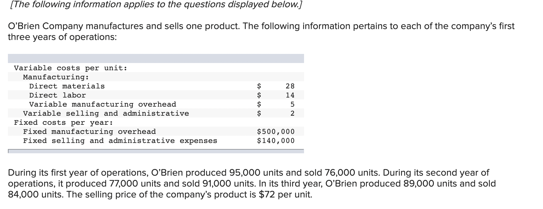Click the Variable manufacturing overhead label
This screenshot has width=543, height=209.
click(102, 104)
